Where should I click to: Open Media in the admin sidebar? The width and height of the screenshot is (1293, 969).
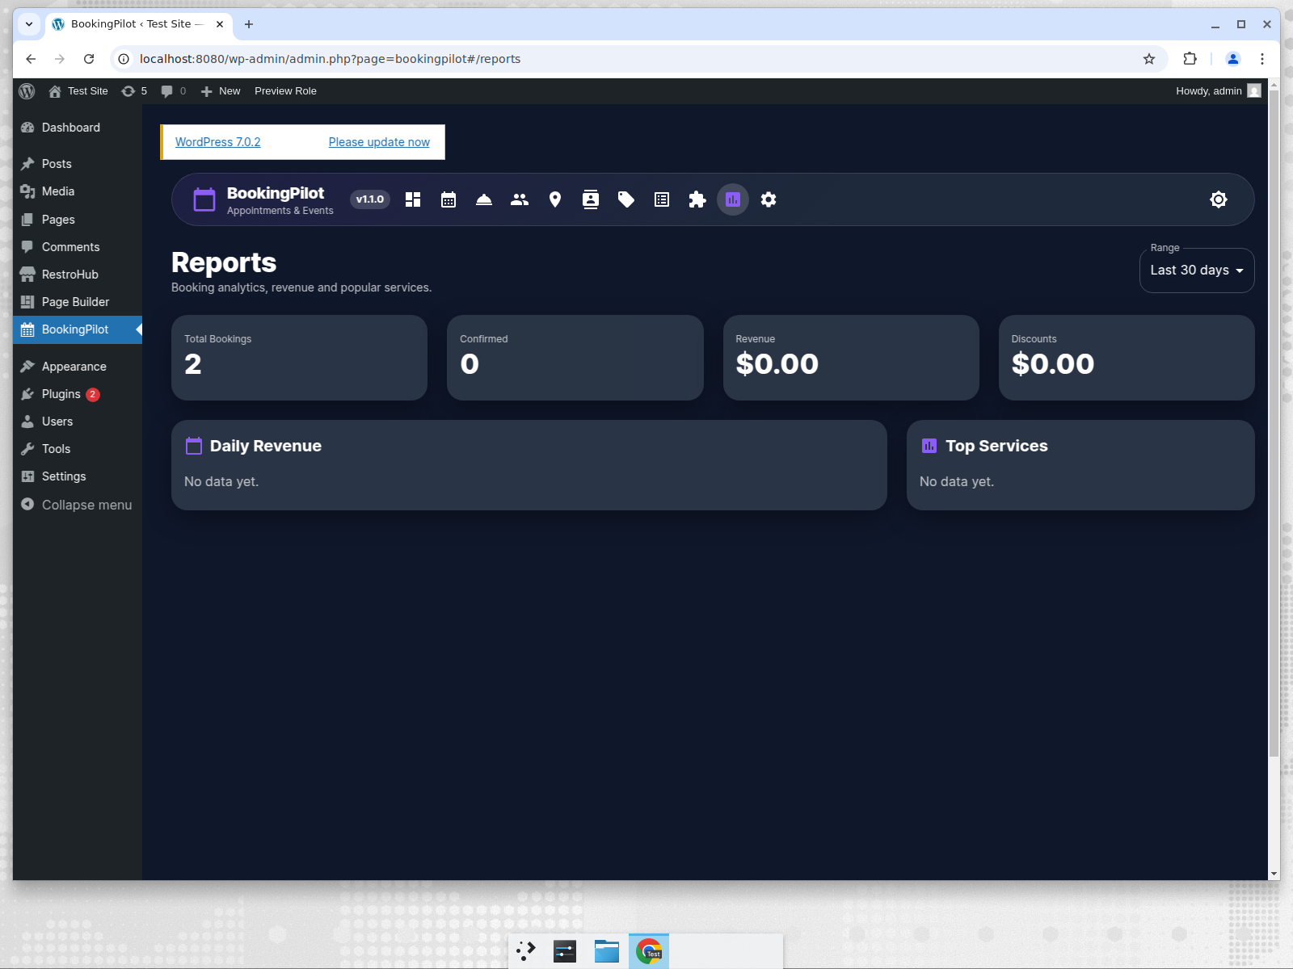78,191
